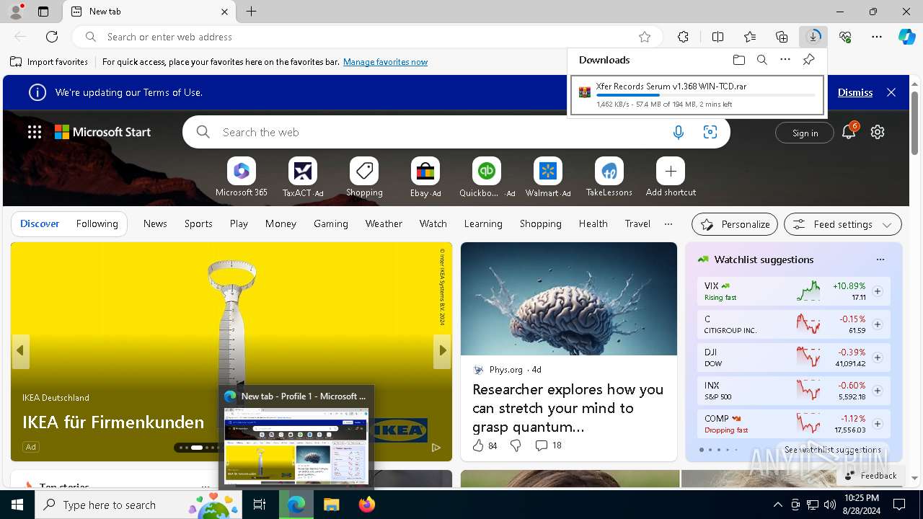Viewport: 923px width, 519px height.
Task: Pin the Downloads panel
Action: (808, 60)
